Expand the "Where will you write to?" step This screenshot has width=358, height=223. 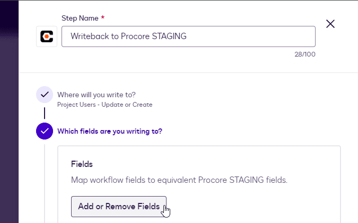96,95
